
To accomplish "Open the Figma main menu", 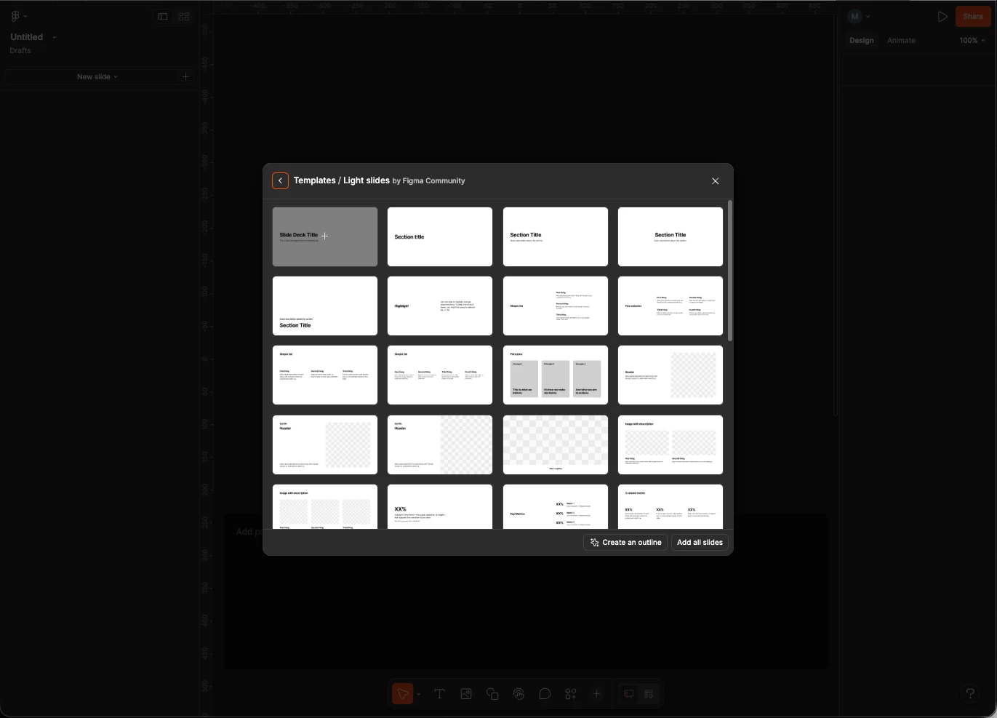I will pyautogui.click(x=19, y=16).
